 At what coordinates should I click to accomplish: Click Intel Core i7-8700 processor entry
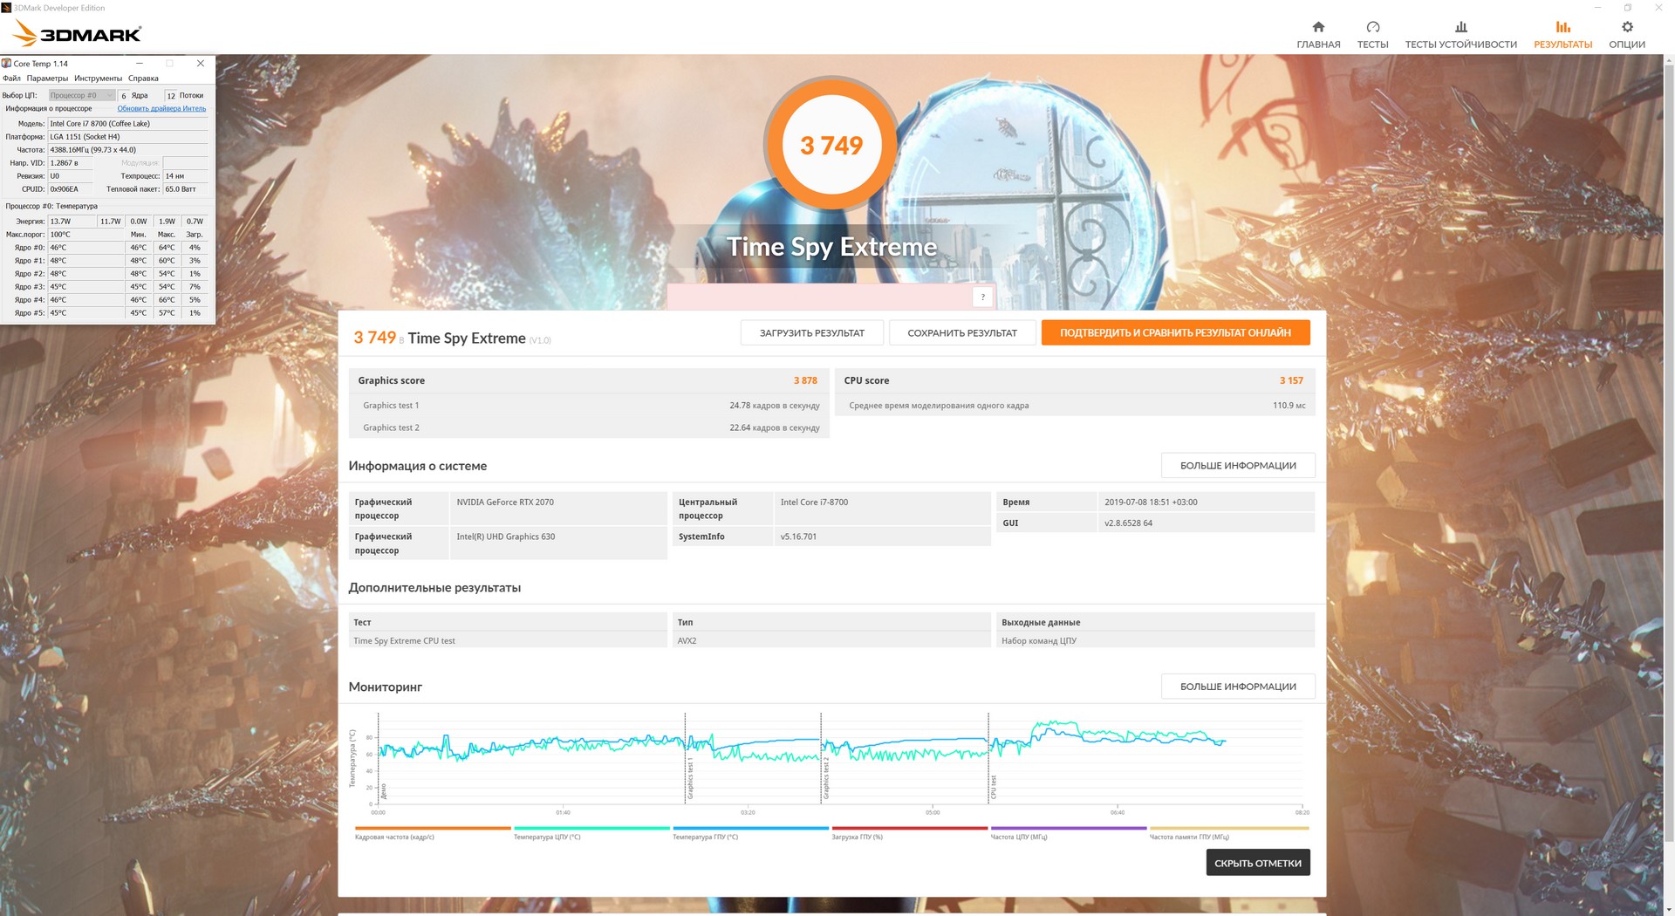click(x=814, y=502)
